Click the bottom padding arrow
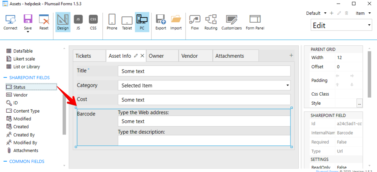Screen dimensions: 377x172 coord(352,84)
